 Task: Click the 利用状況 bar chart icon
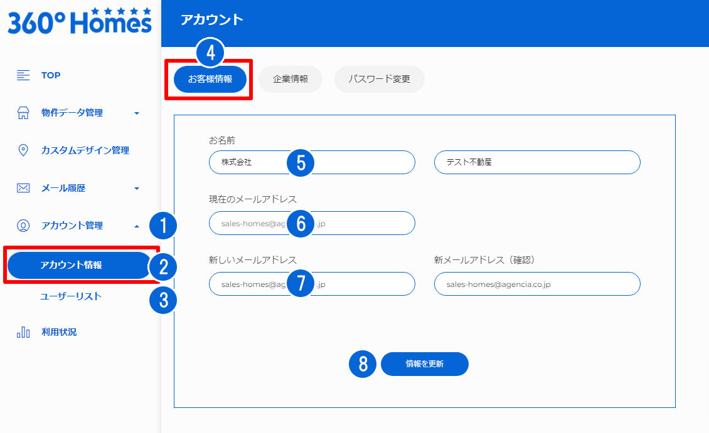click(x=23, y=332)
